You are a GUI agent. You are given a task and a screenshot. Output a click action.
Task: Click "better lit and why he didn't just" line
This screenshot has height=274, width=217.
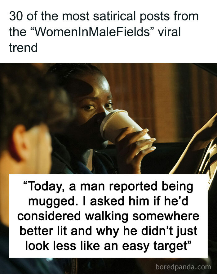pyautogui.click(x=108, y=231)
